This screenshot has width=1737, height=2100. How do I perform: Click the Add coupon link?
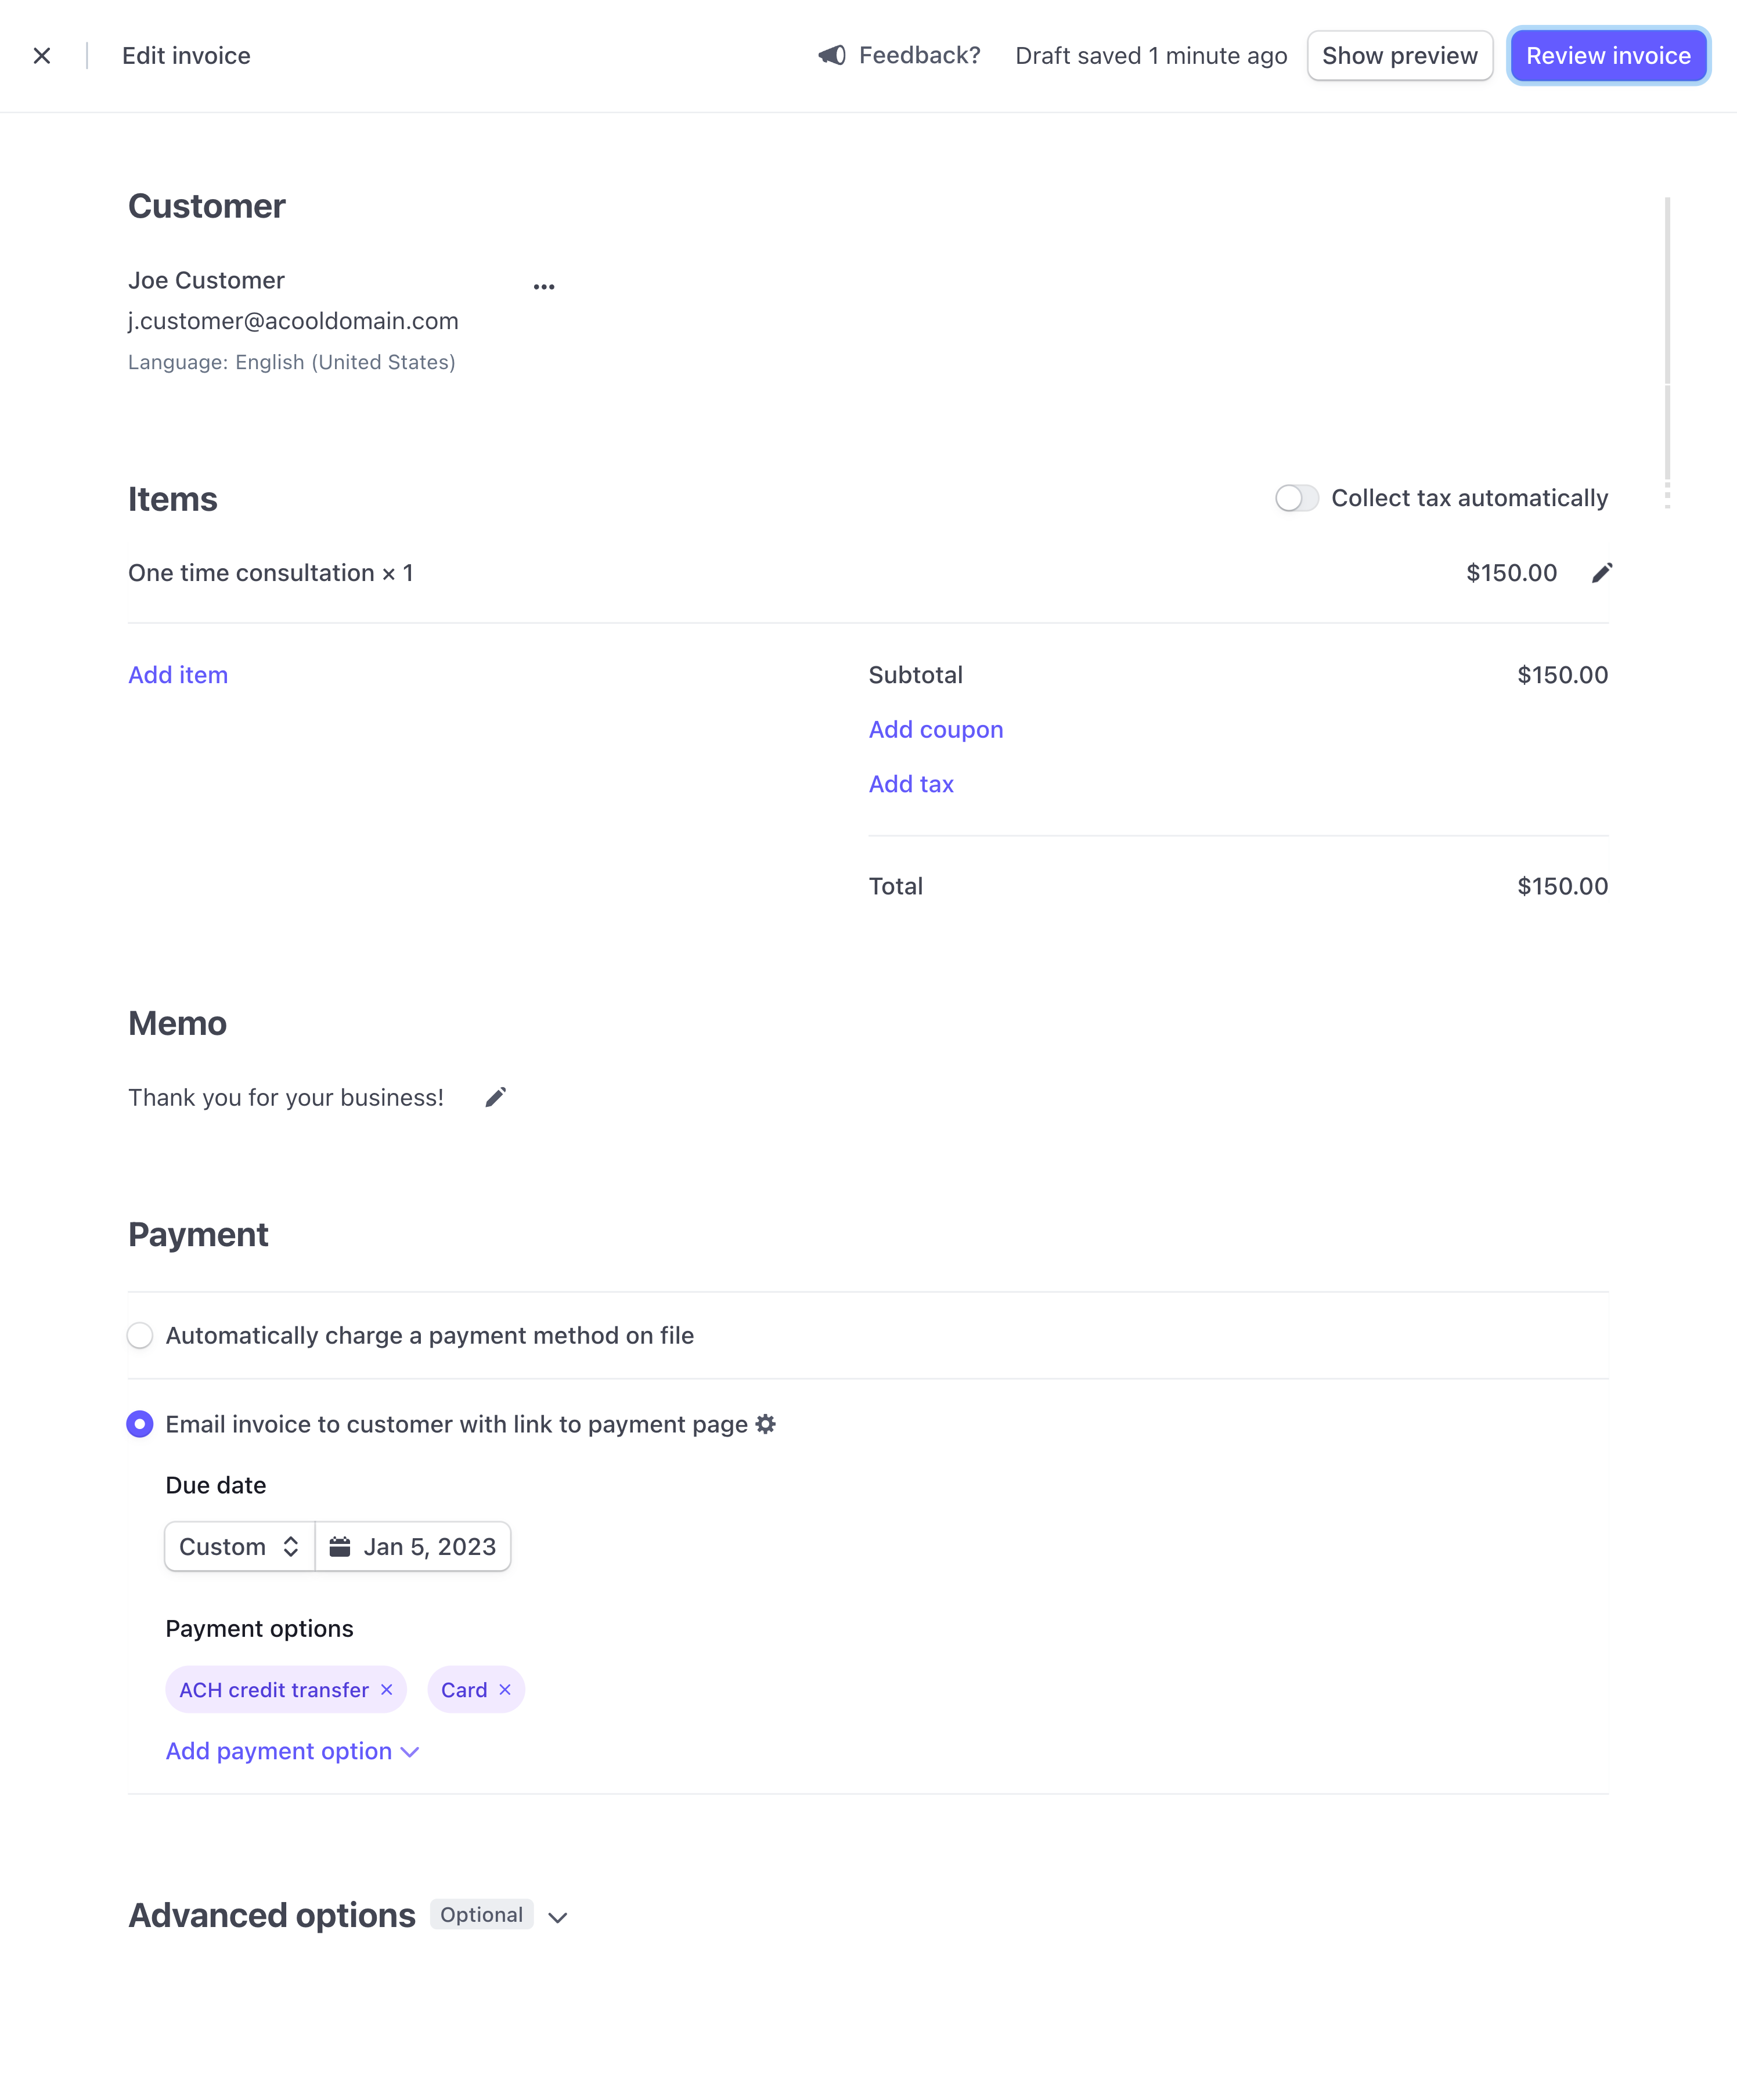[x=935, y=729]
